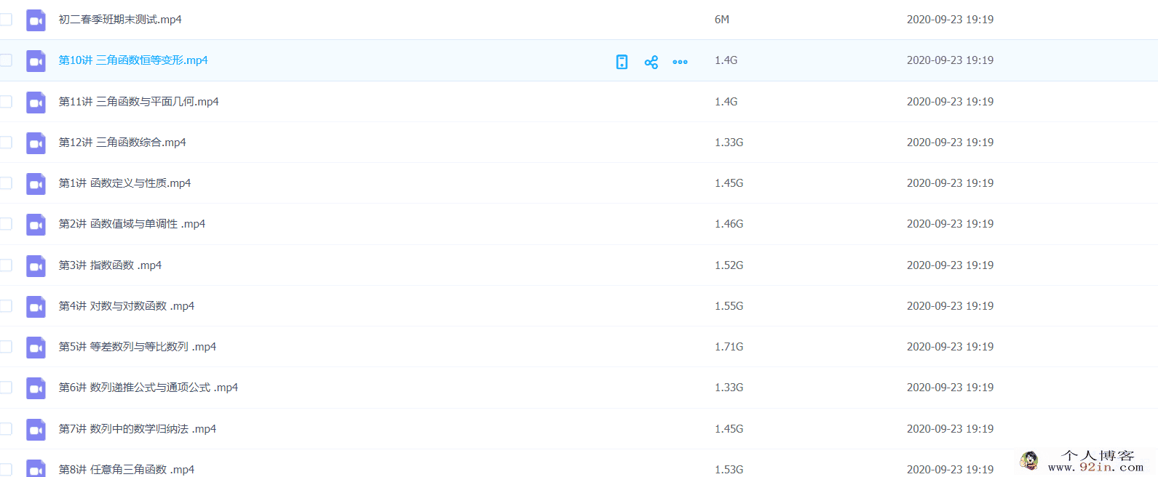Click video icon for 第12讲 三角函数综合.mp4
The height and width of the screenshot is (477, 1158).
pyautogui.click(x=36, y=143)
